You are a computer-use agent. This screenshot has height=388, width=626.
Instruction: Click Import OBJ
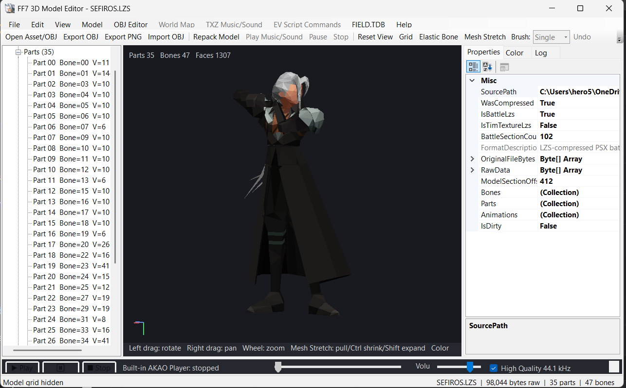tap(166, 37)
